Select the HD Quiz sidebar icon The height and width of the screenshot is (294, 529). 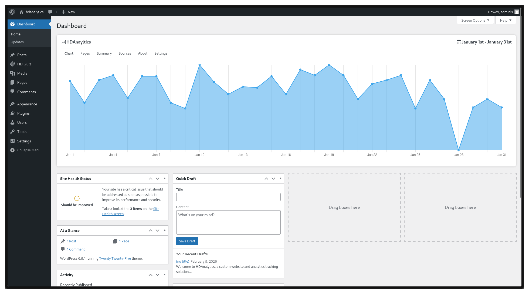click(x=12, y=64)
